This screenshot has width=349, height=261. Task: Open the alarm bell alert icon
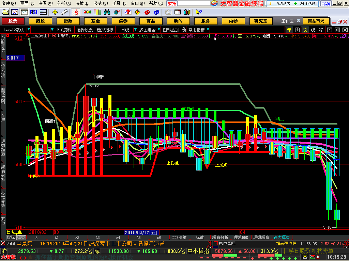(117, 12)
